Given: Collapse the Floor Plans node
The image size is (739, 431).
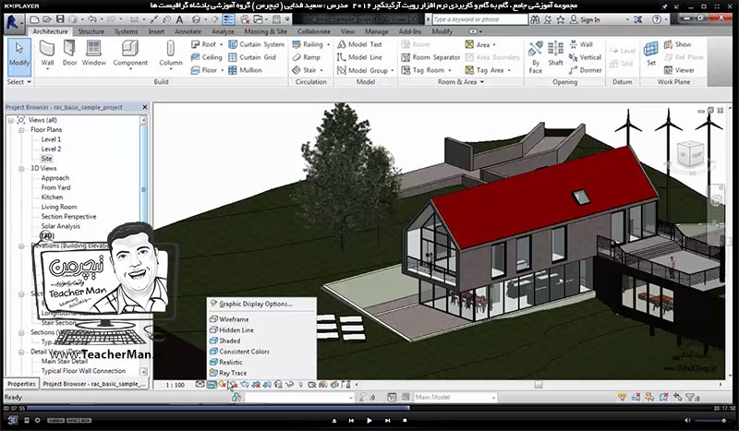Looking at the screenshot, I should (21, 129).
